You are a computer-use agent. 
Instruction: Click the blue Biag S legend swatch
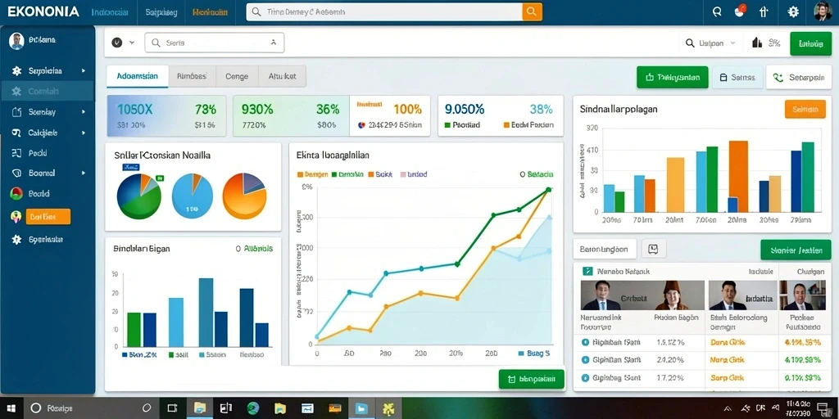(x=522, y=354)
